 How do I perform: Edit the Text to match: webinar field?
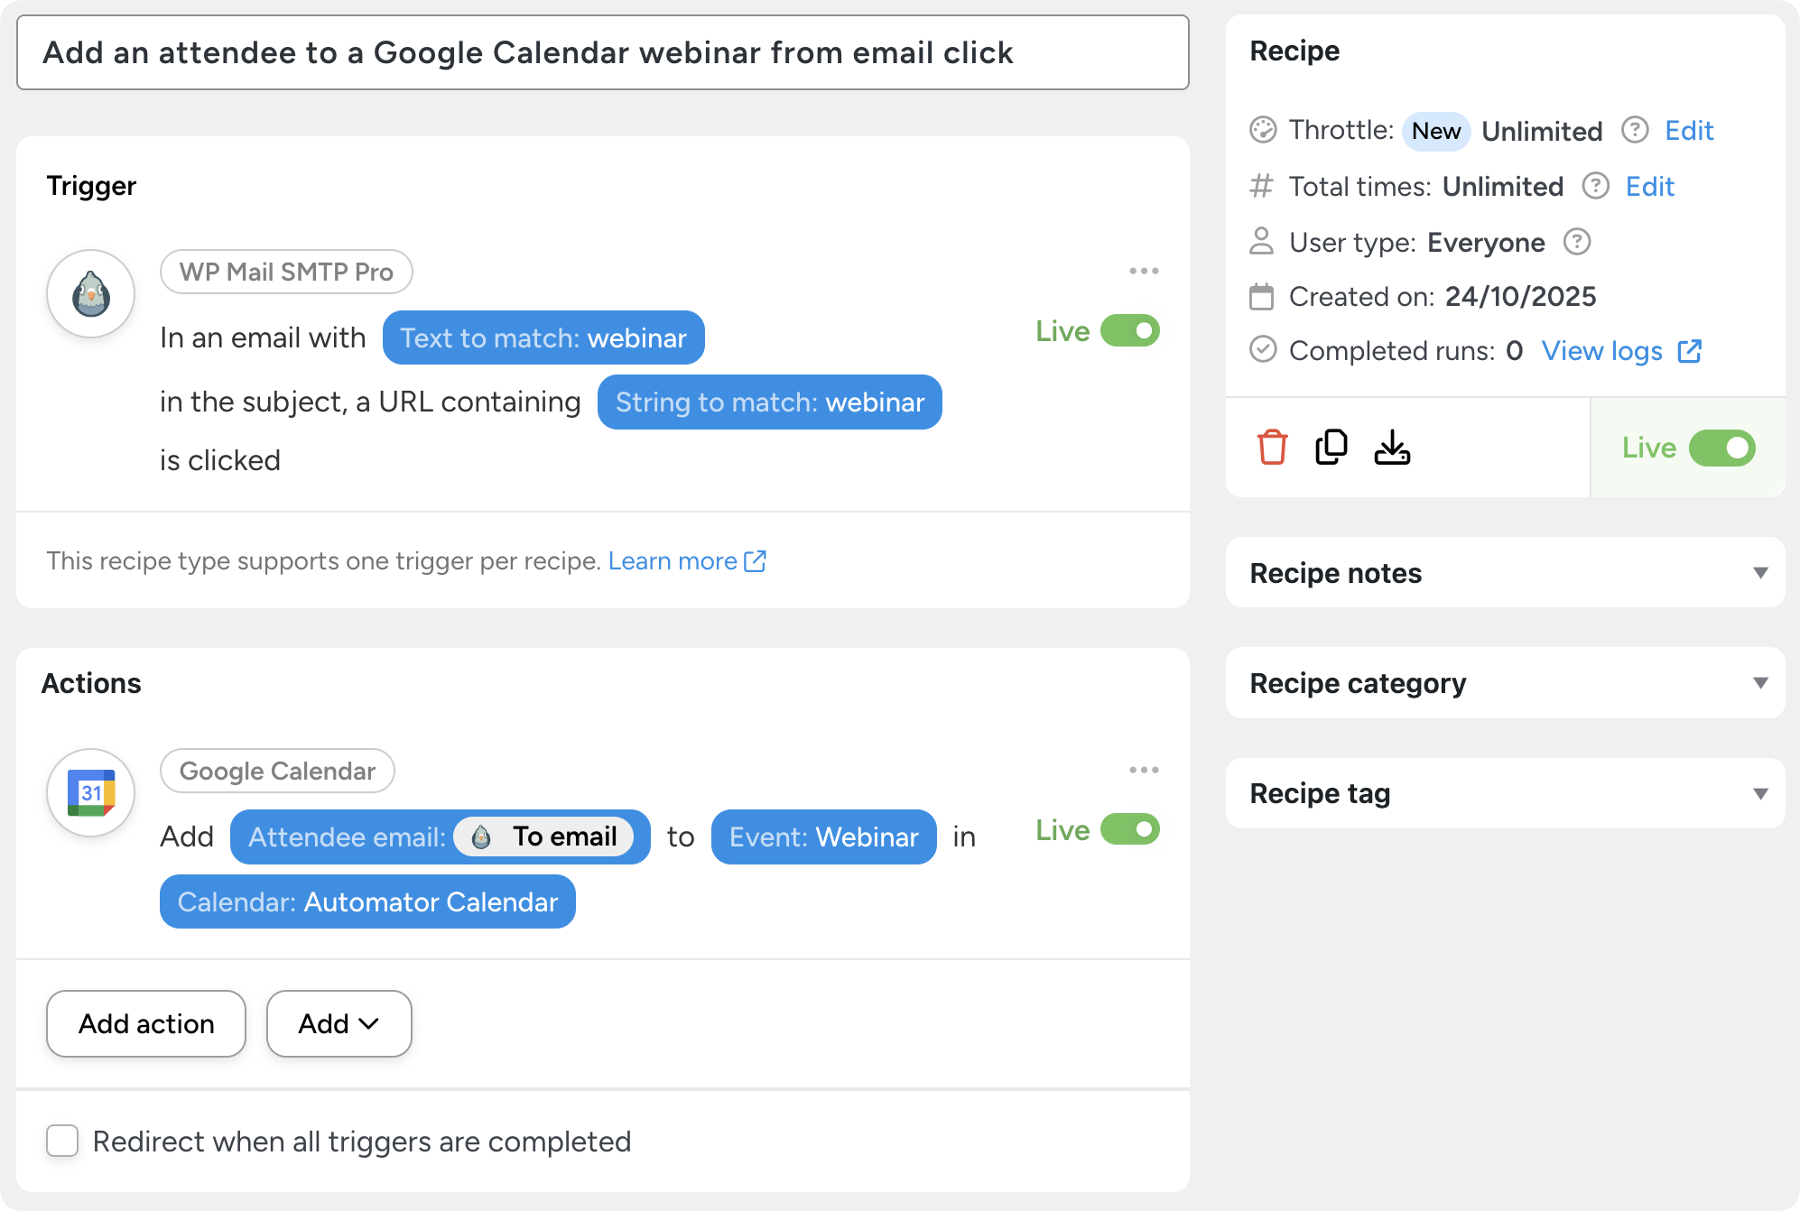pos(543,338)
